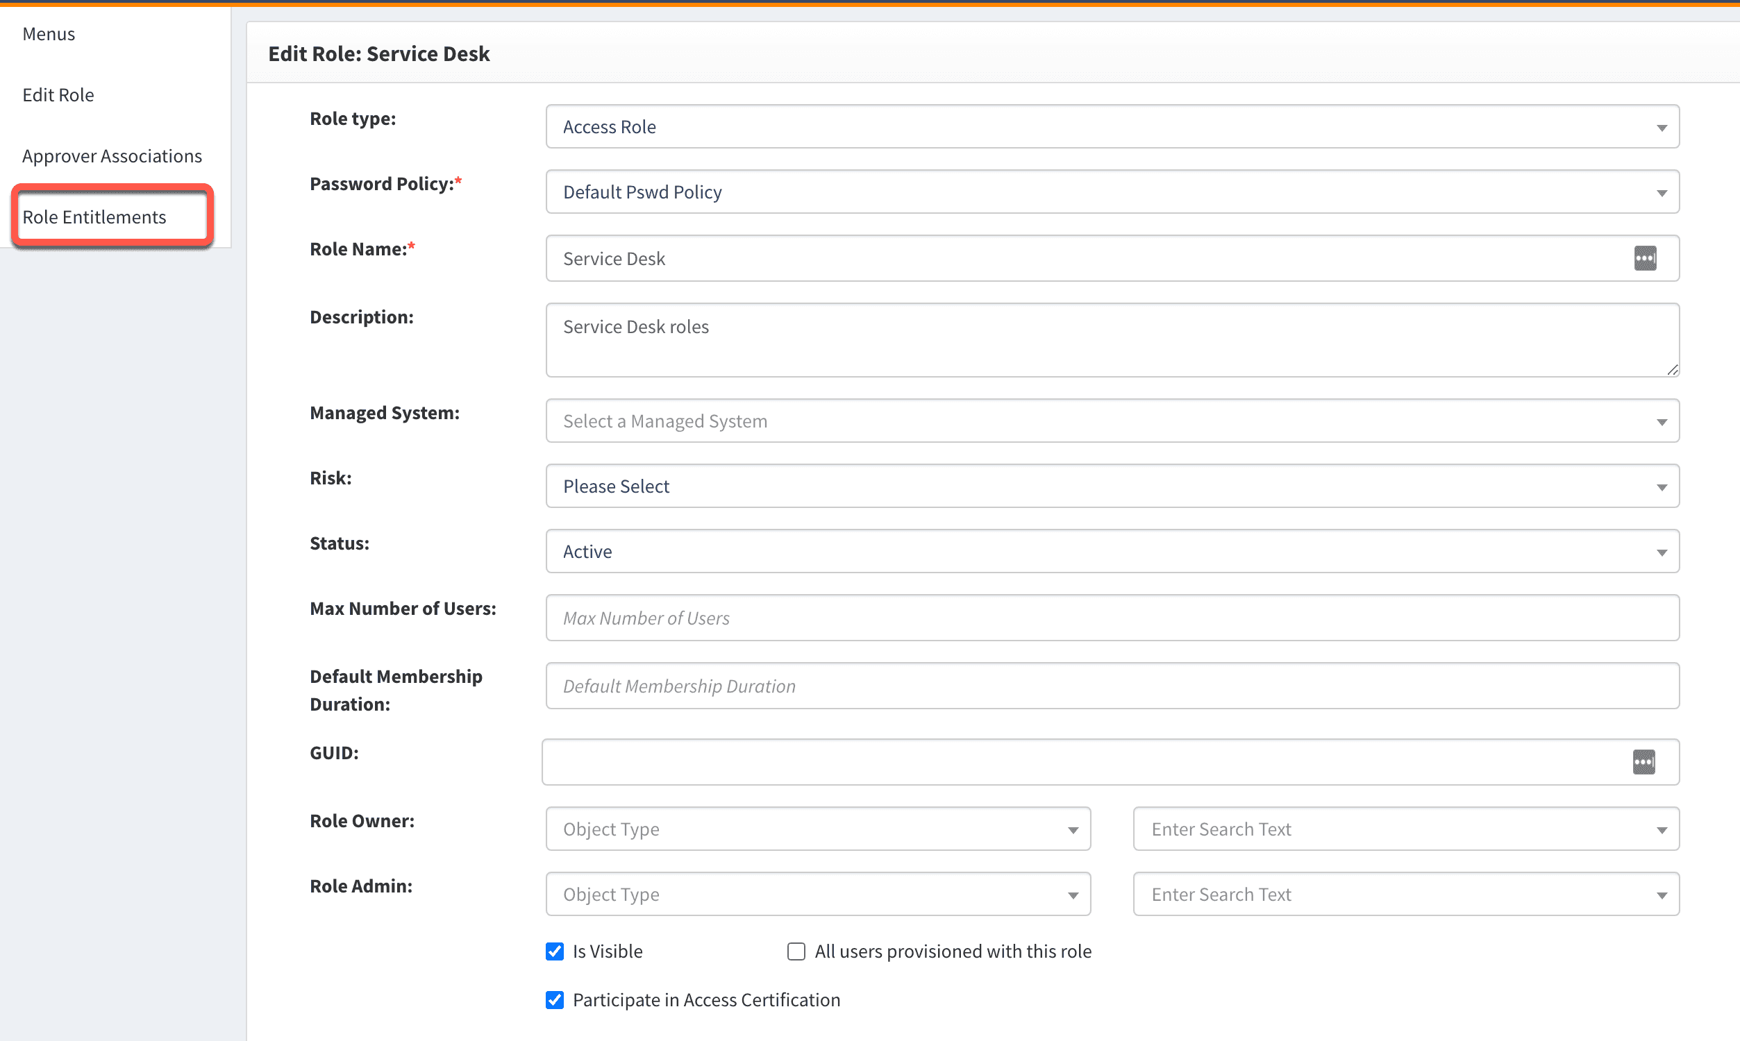Viewport: 1740px width, 1041px height.
Task: Click the Menus sidebar link
Action: [x=49, y=34]
